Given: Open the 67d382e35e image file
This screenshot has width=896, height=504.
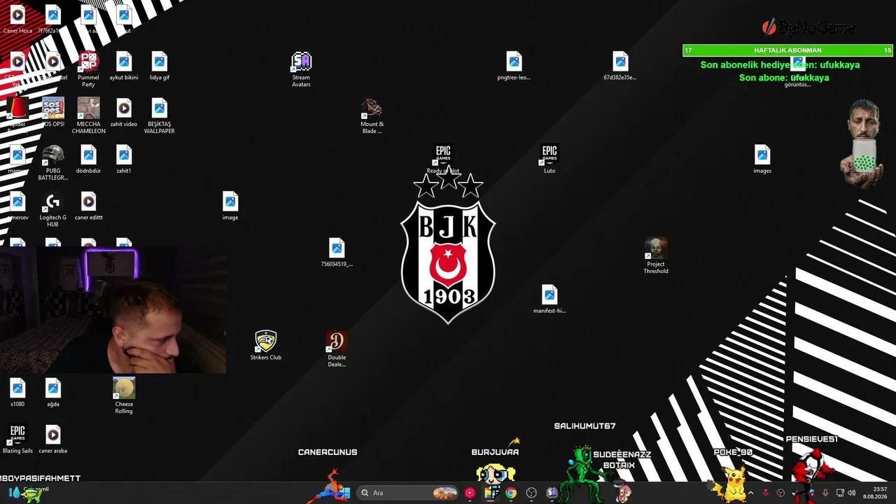Looking at the screenshot, I should point(620,66).
